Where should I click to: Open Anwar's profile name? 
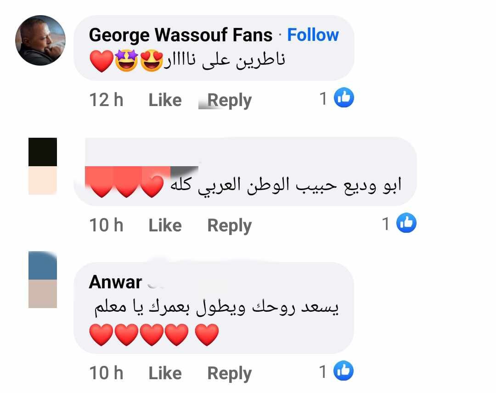click(x=115, y=282)
